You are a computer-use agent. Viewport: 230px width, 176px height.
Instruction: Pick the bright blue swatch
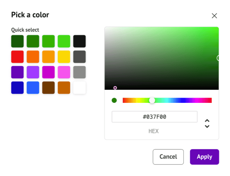33,87
